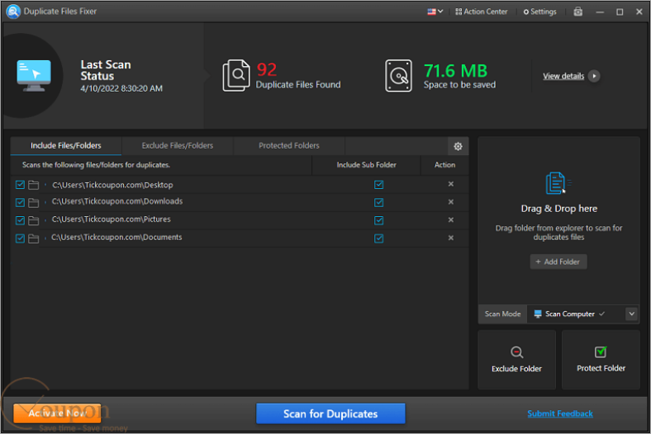Open the Action Center
This screenshot has width=651, height=434.
pos(481,12)
